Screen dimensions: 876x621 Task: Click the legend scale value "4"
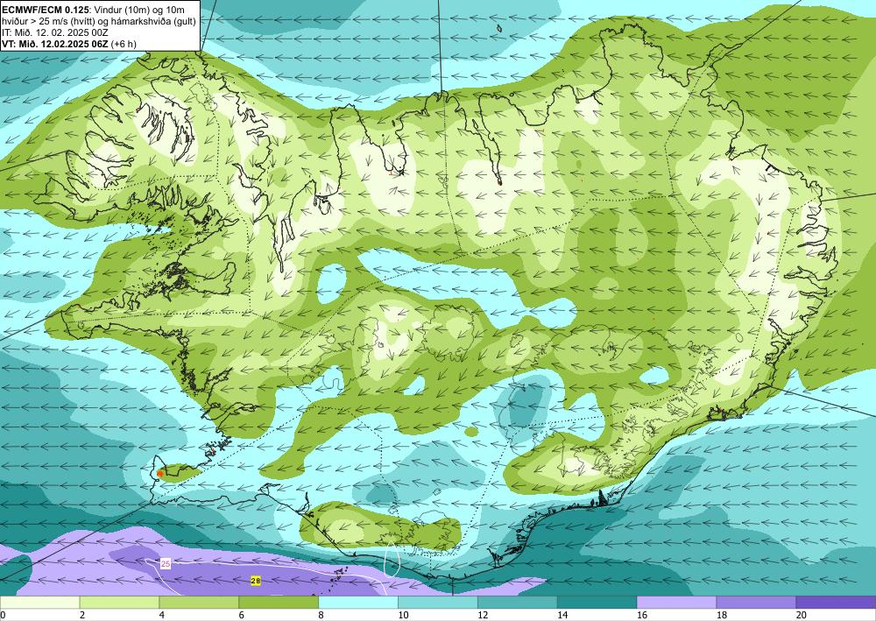pyautogui.click(x=162, y=615)
